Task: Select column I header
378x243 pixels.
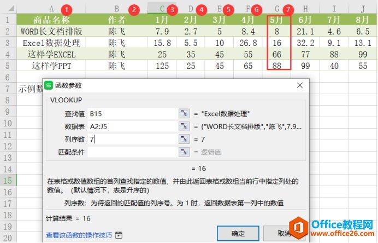Action: tap(334, 9)
